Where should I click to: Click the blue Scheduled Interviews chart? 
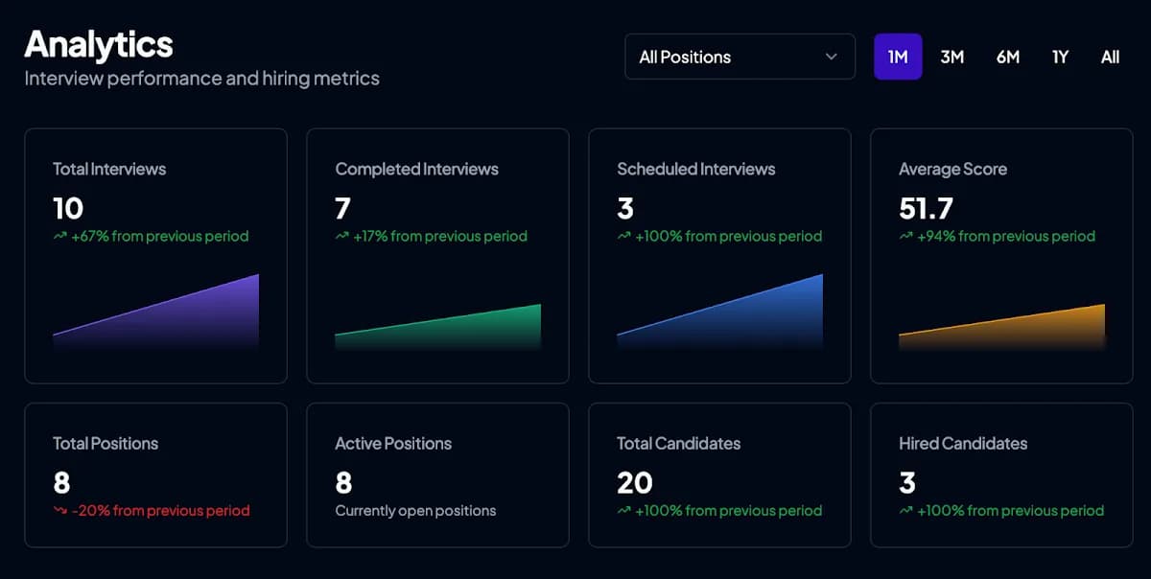[x=719, y=313]
